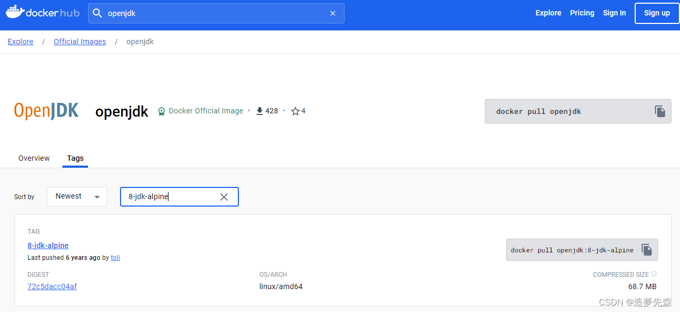Open the digest 72c5dacc04af link
Image resolution: width=680 pixels, height=312 pixels.
coord(52,286)
